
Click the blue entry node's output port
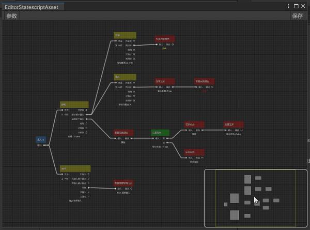[43, 145]
